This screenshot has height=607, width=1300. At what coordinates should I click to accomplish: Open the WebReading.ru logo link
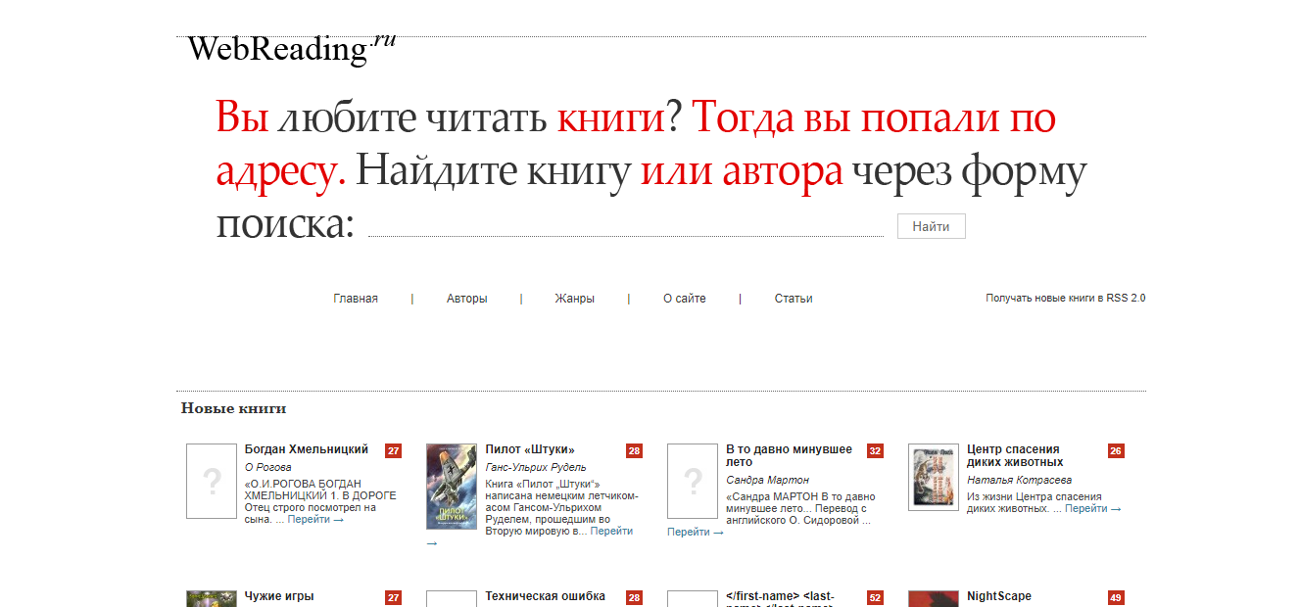pyautogui.click(x=291, y=48)
